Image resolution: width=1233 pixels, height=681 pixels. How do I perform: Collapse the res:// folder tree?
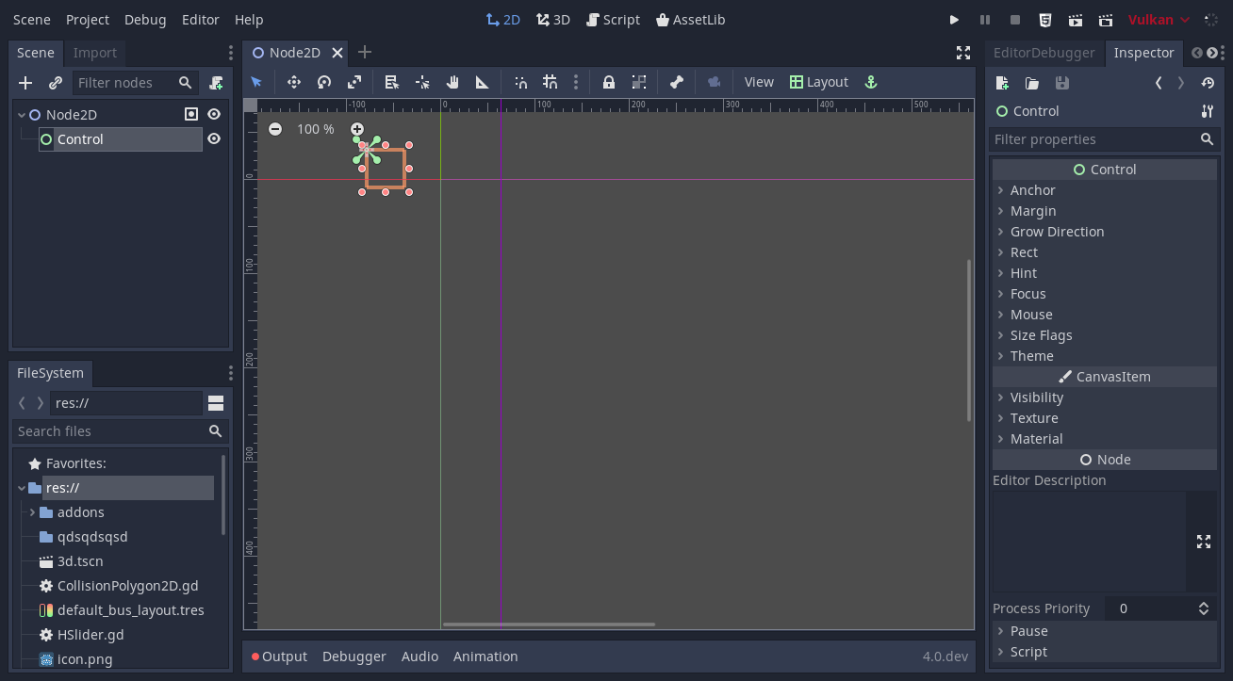pos(21,487)
